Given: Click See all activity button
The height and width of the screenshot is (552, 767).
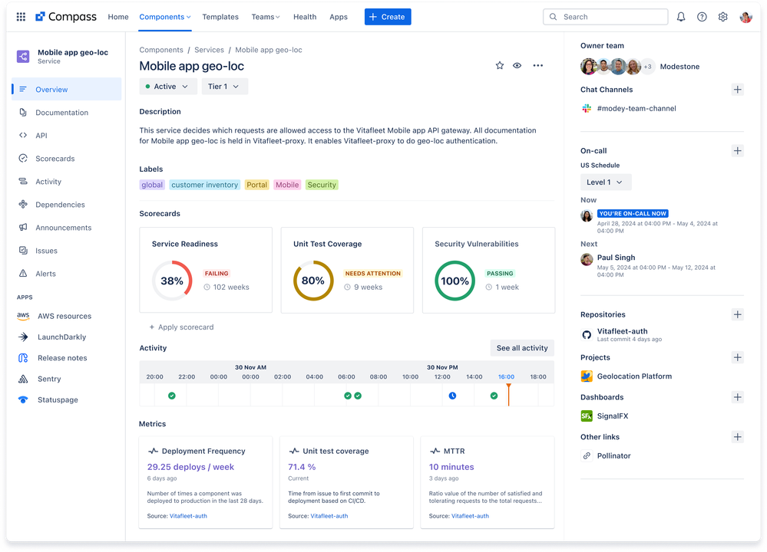Looking at the screenshot, I should click(522, 348).
